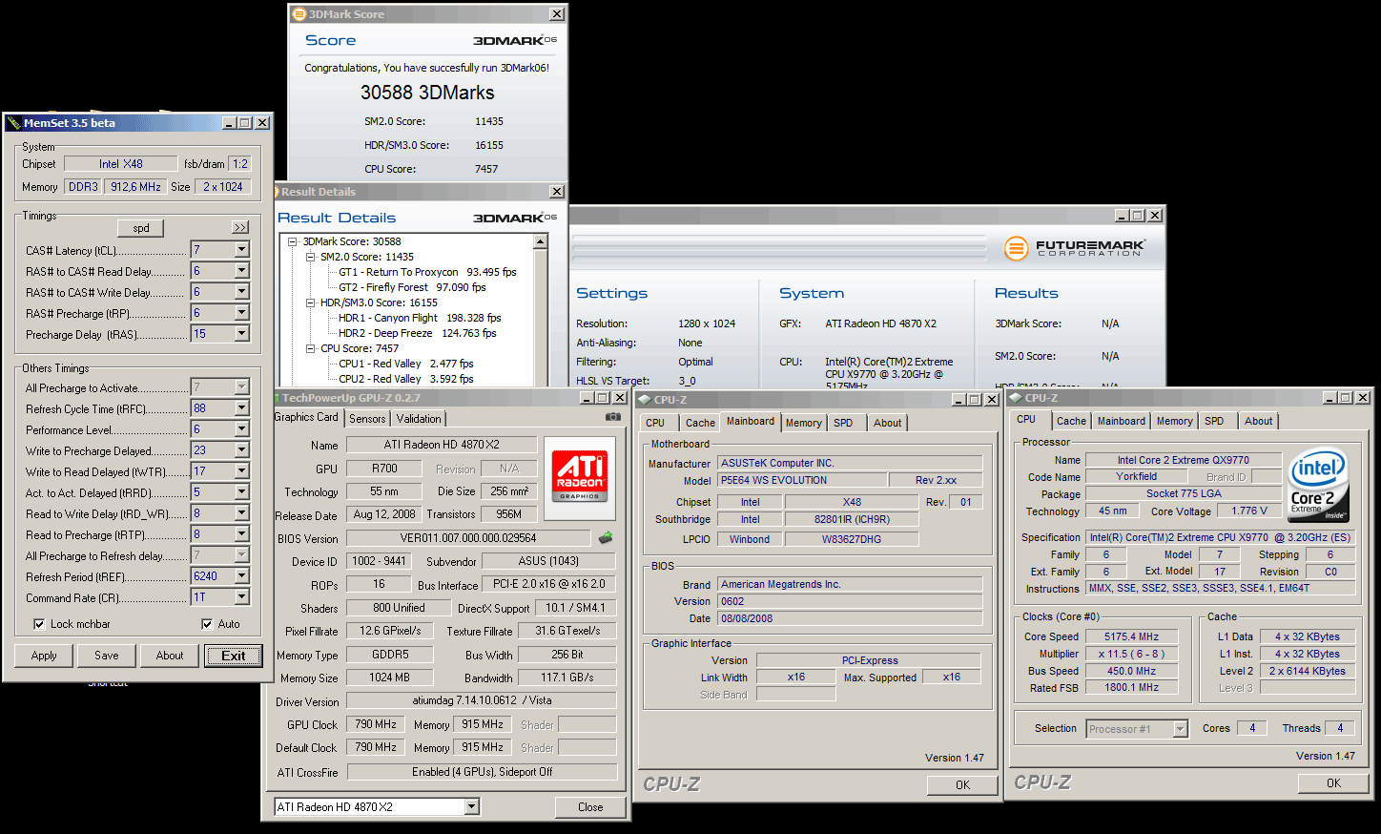Viewport: 1381px width, 834px height.
Task: Click the CPU-Z Mainboard window title icon
Action: click(x=644, y=400)
